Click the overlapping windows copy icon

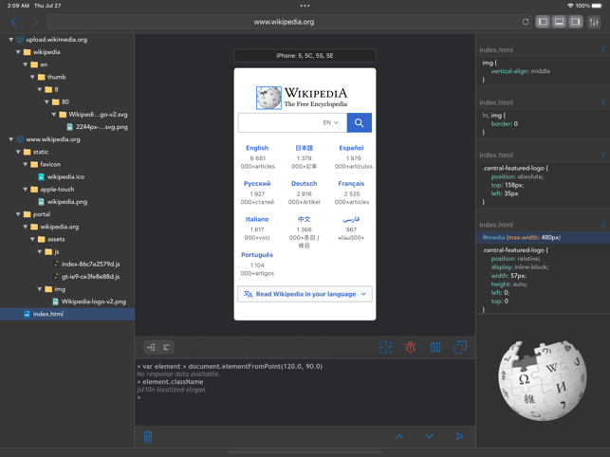(x=460, y=347)
